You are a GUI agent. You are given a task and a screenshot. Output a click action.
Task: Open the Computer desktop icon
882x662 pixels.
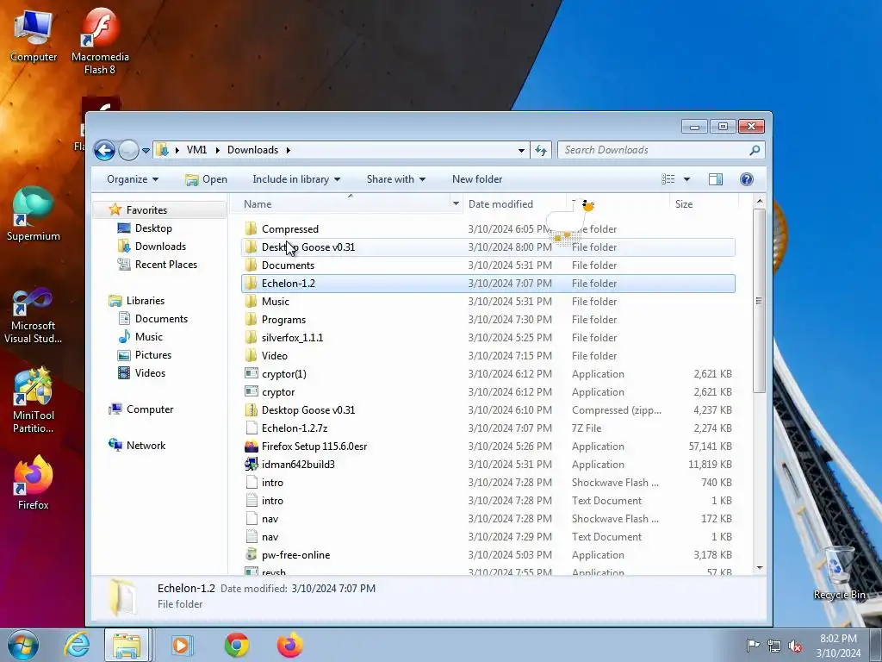[34, 34]
